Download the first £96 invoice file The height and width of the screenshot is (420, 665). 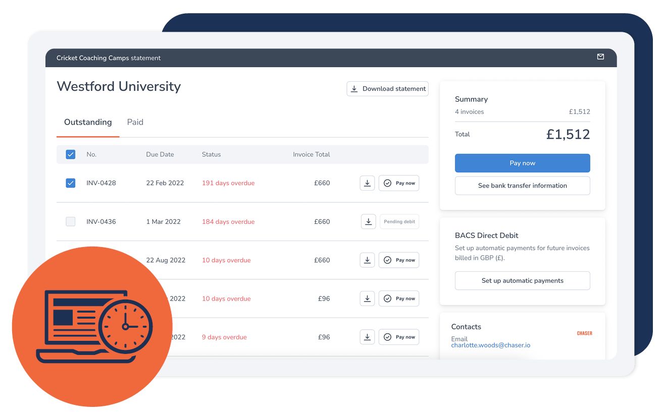(367, 298)
